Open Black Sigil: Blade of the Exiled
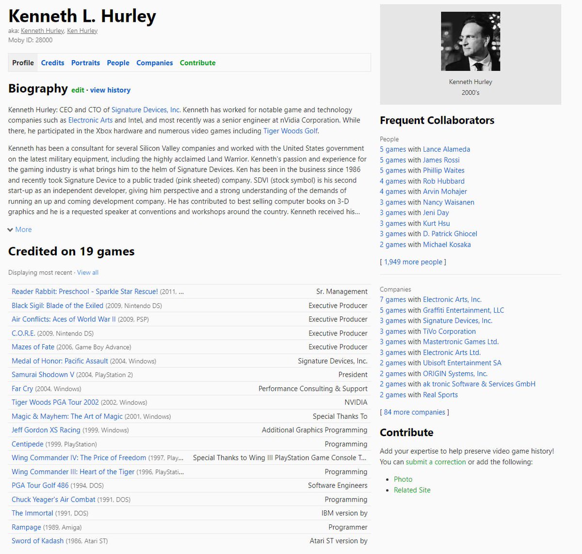The width and height of the screenshot is (582, 554). [x=57, y=306]
